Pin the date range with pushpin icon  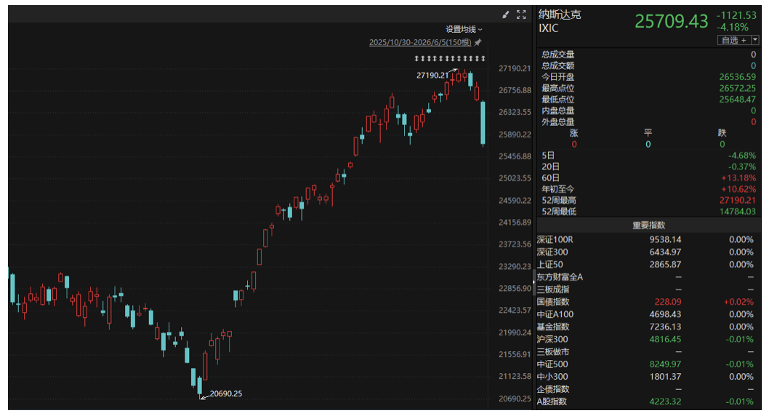click(x=478, y=42)
